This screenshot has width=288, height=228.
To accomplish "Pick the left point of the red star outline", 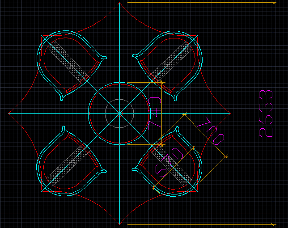I will click(8, 114).
